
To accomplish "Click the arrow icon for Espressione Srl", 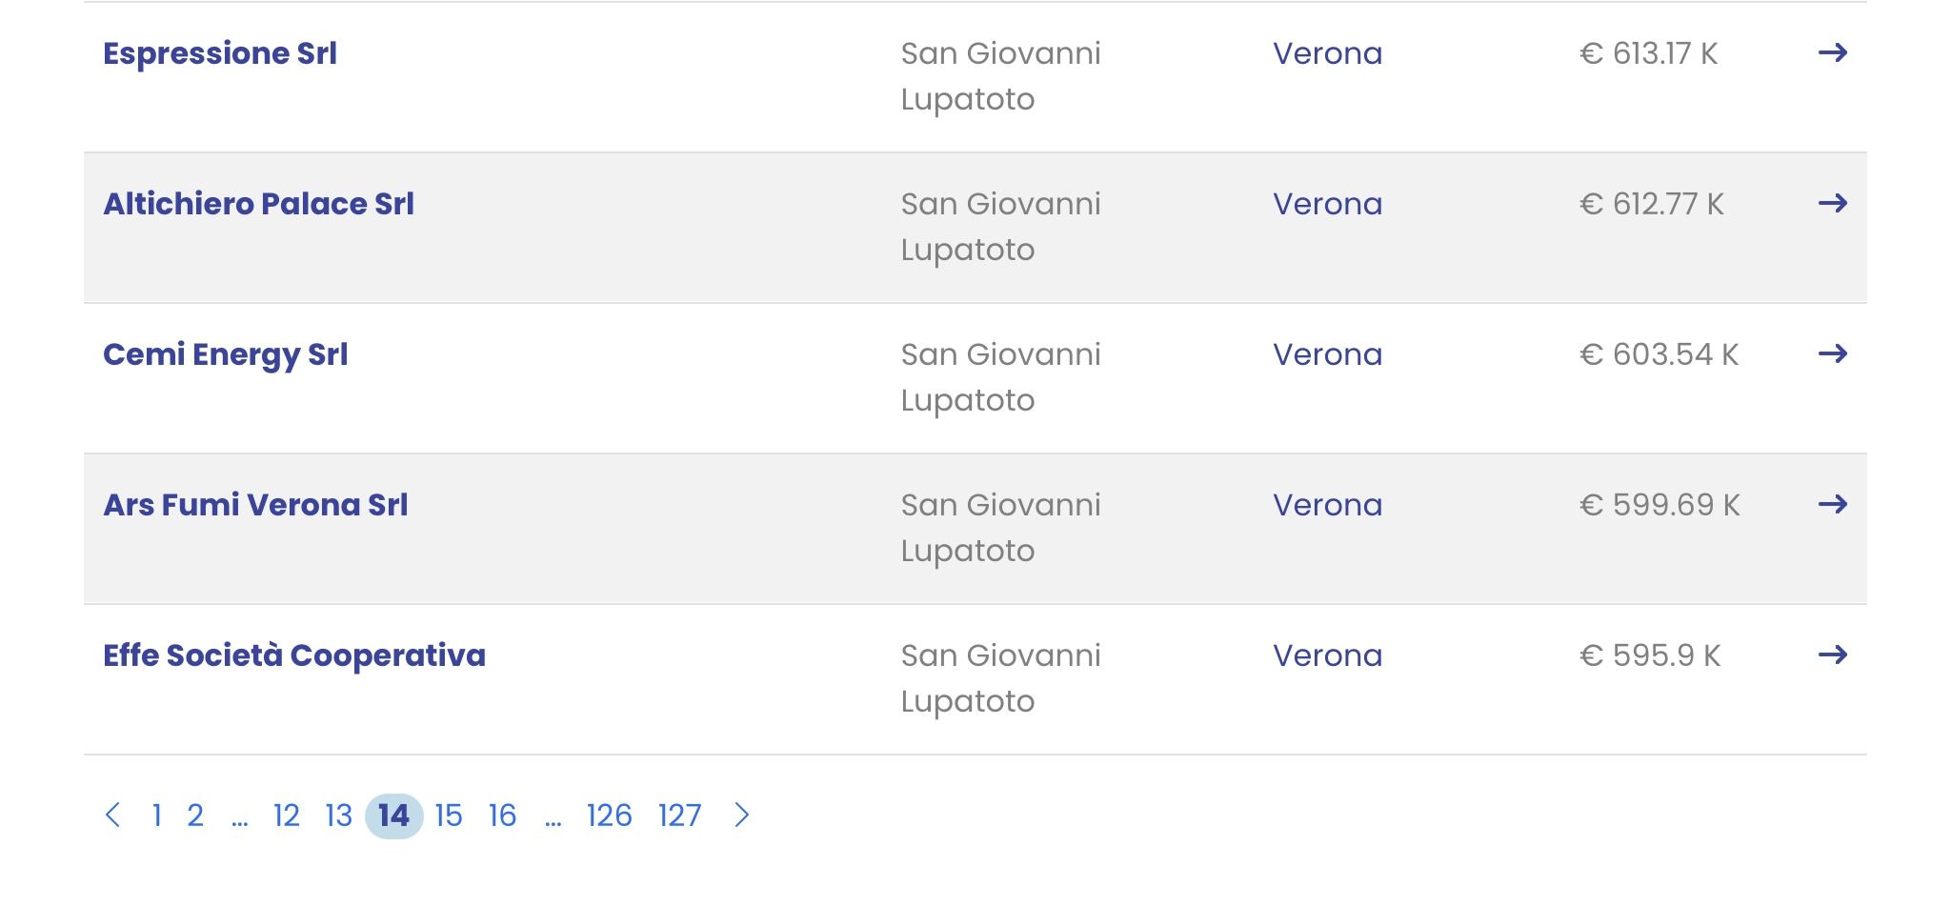I will coord(1833,52).
